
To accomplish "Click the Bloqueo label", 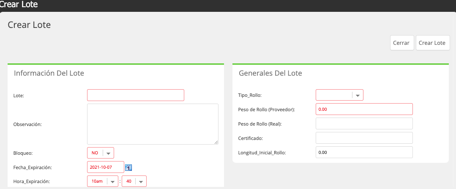I will click(x=23, y=153).
